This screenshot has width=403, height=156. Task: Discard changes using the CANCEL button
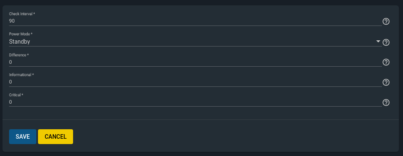click(x=55, y=137)
